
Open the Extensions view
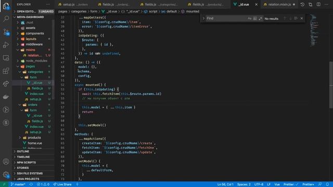point(6,71)
